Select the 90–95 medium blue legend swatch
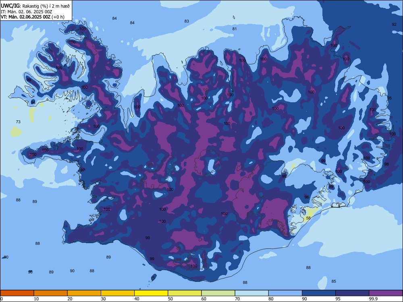This screenshot has width=403, height=302. tap(319, 293)
